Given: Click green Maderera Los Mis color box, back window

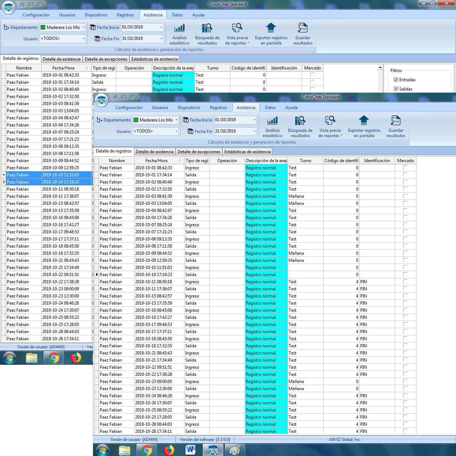Looking at the screenshot, I should click(43, 27).
